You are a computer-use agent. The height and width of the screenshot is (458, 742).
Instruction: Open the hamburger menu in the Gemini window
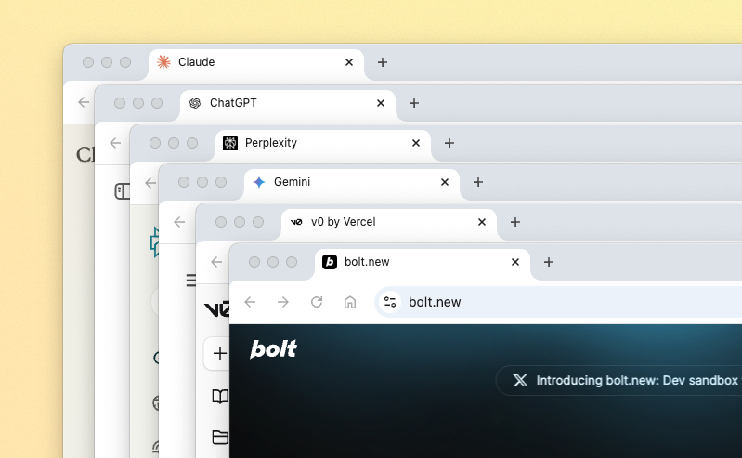click(190, 281)
